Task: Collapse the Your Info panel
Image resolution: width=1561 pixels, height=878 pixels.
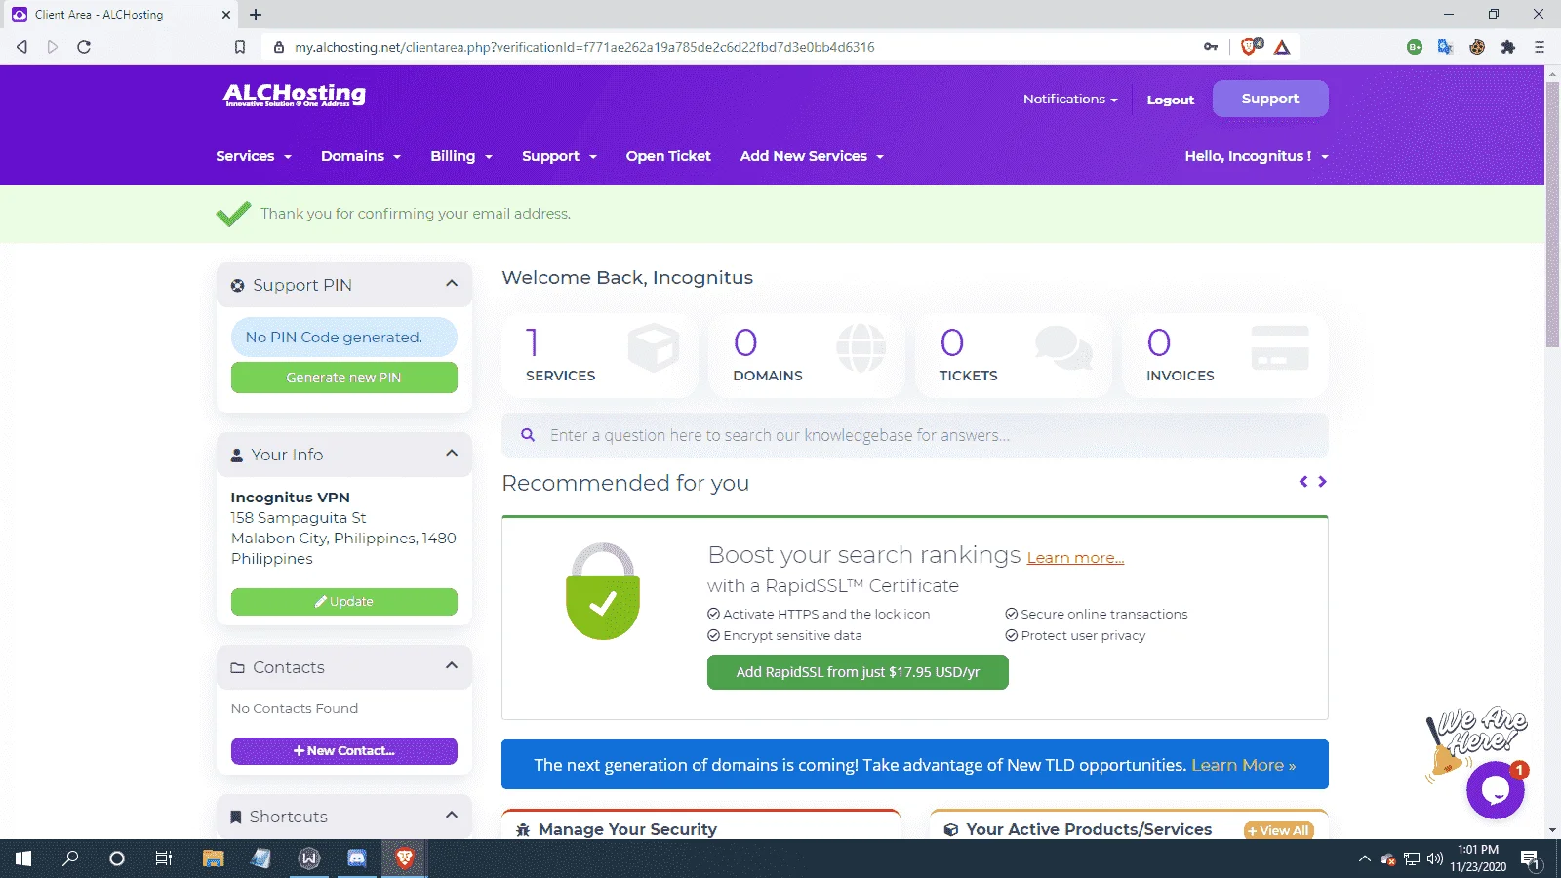Action: click(452, 454)
